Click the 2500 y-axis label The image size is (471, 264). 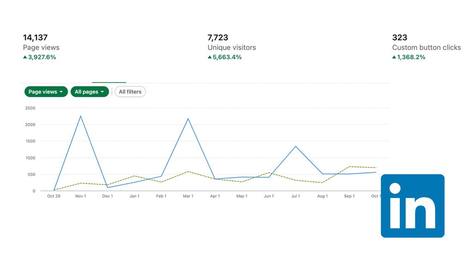coord(30,108)
